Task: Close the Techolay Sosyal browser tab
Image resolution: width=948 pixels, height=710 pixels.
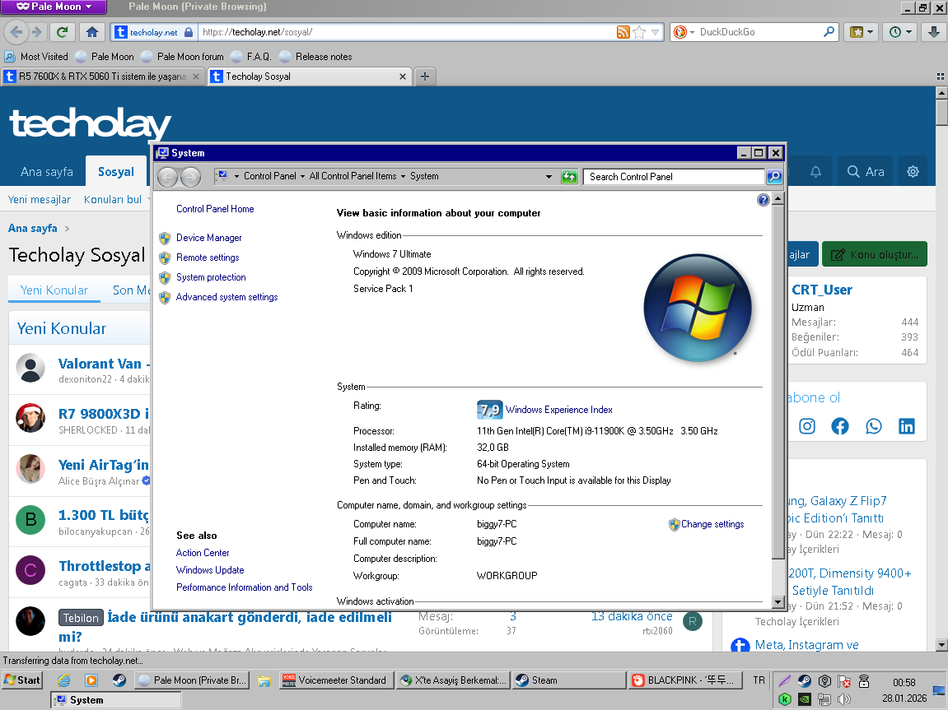Action: click(403, 77)
